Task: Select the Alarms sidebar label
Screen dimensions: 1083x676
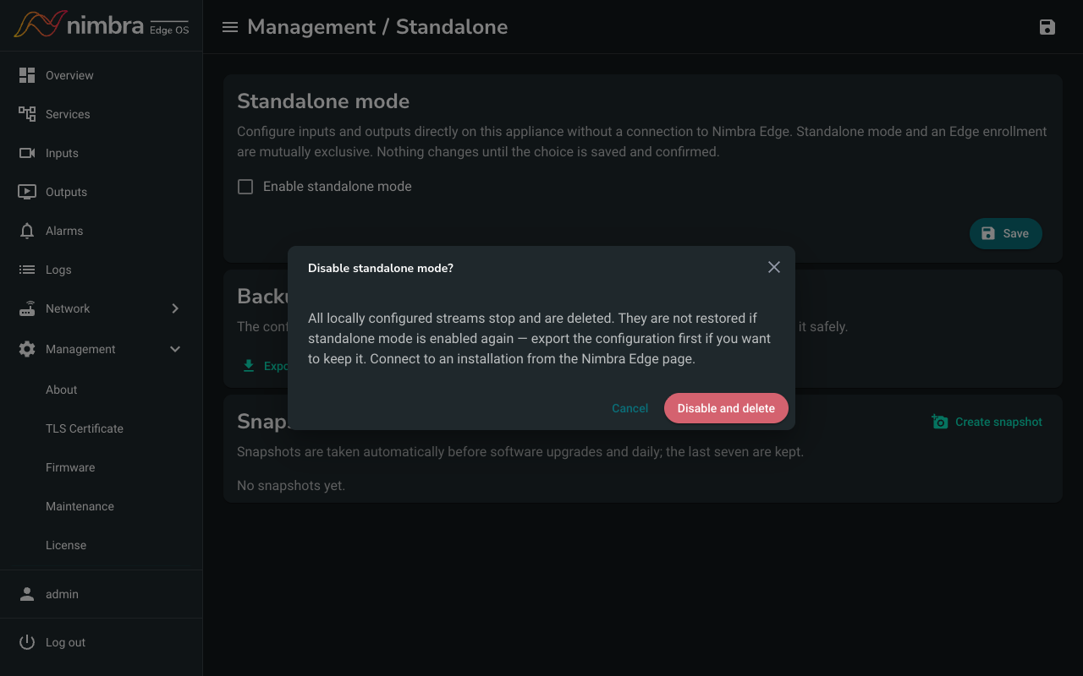Action: pyautogui.click(x=64, y=231)
